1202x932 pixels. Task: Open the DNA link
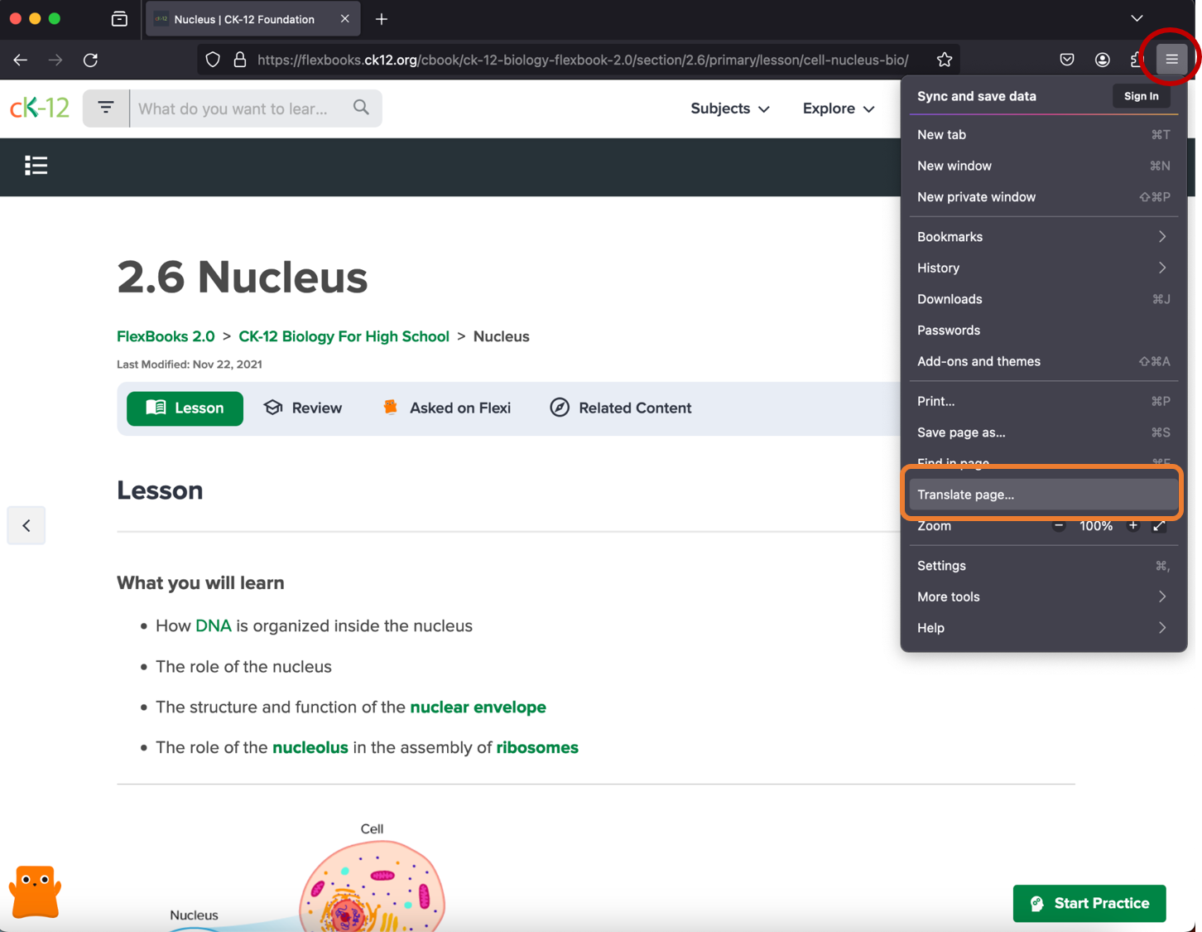click(214, 625)
